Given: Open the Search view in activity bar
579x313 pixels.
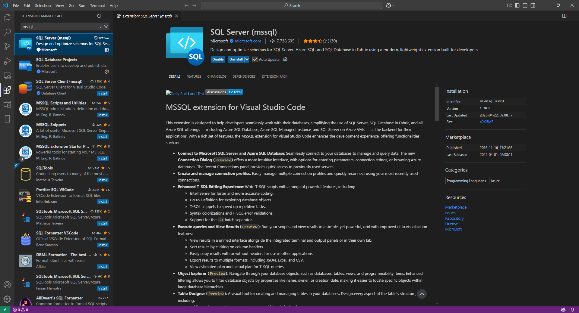Looking at the screenshot, I should point(7,32).
